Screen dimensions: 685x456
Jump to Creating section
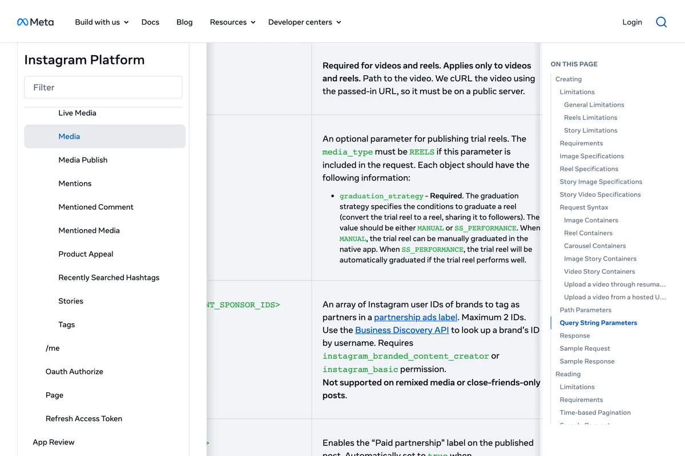569,79
